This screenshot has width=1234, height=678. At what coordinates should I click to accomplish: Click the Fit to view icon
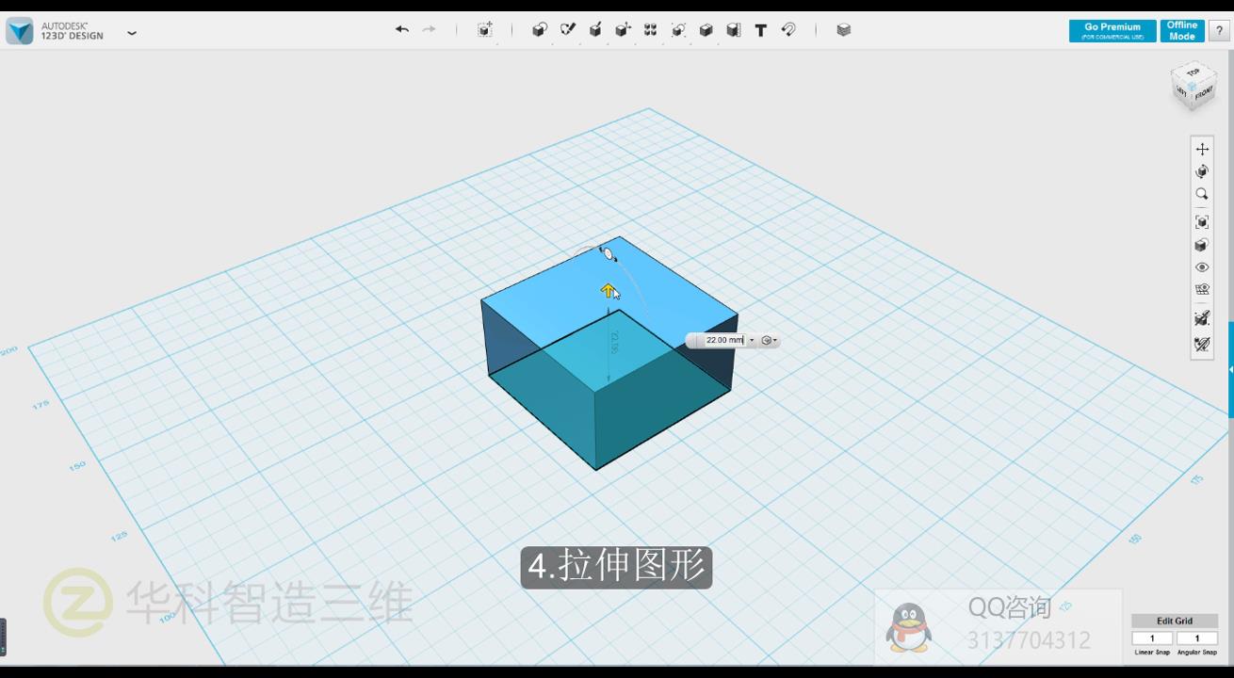1202,222
